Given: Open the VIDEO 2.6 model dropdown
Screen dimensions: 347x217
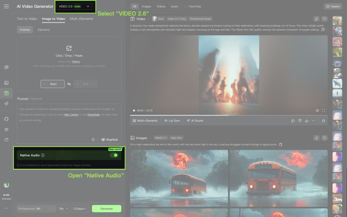Looking at the screenshot, I should [74, 6].
